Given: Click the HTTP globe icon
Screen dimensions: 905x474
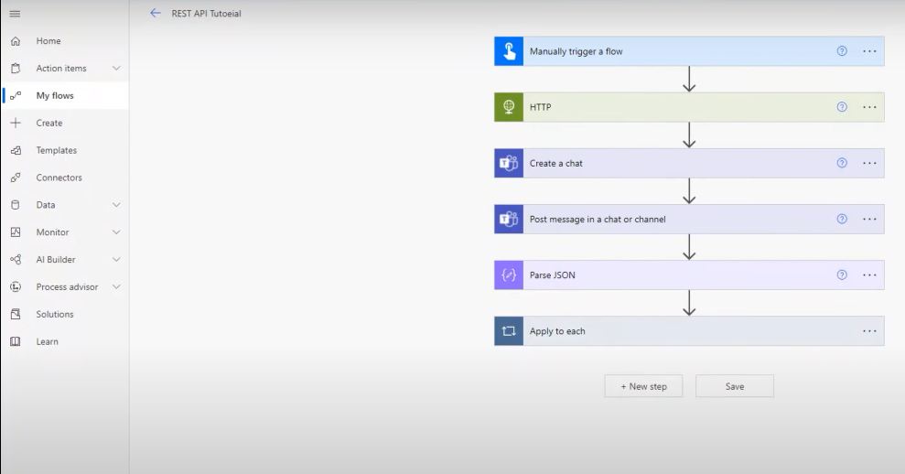Looking at the screenshot, I should coord(509,107).
